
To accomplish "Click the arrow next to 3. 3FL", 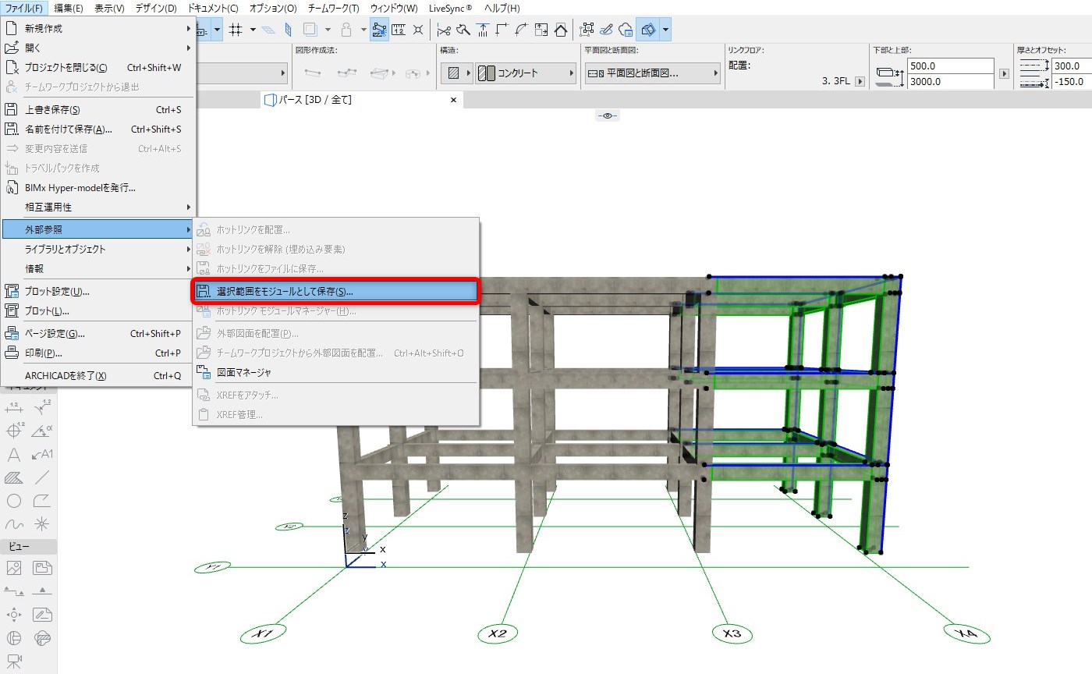I will [860, 81].
